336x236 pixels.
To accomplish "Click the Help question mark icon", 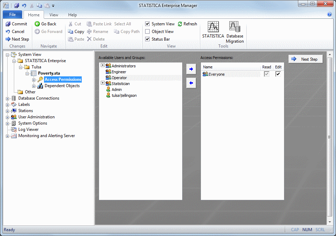I will pyautogui.click(x=329, y=15).
